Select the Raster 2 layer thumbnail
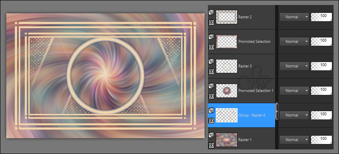 point(227,17)
